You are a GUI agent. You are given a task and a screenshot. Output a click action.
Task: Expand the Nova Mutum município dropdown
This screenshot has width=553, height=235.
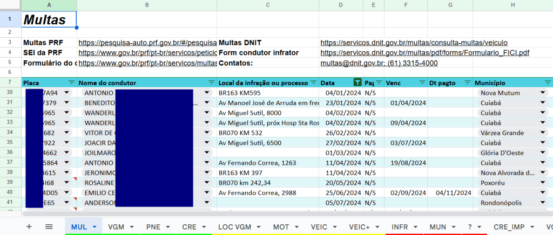(x=542, y=93)
